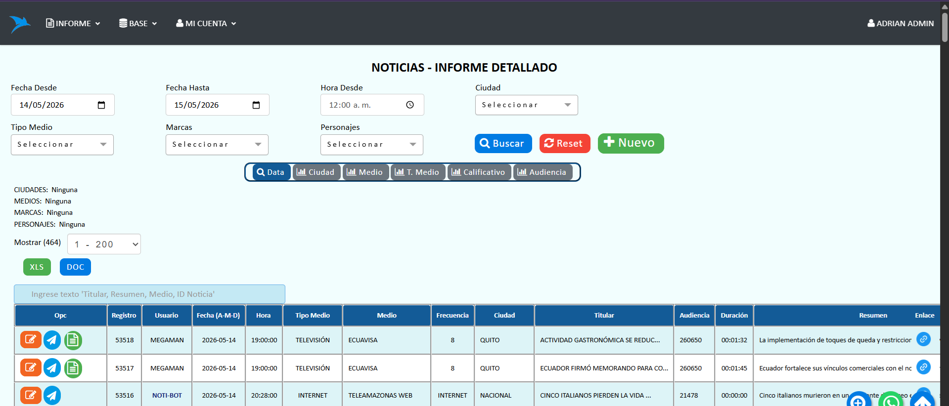Export results with the XLS button
The image size is (949, 406).
37,267
